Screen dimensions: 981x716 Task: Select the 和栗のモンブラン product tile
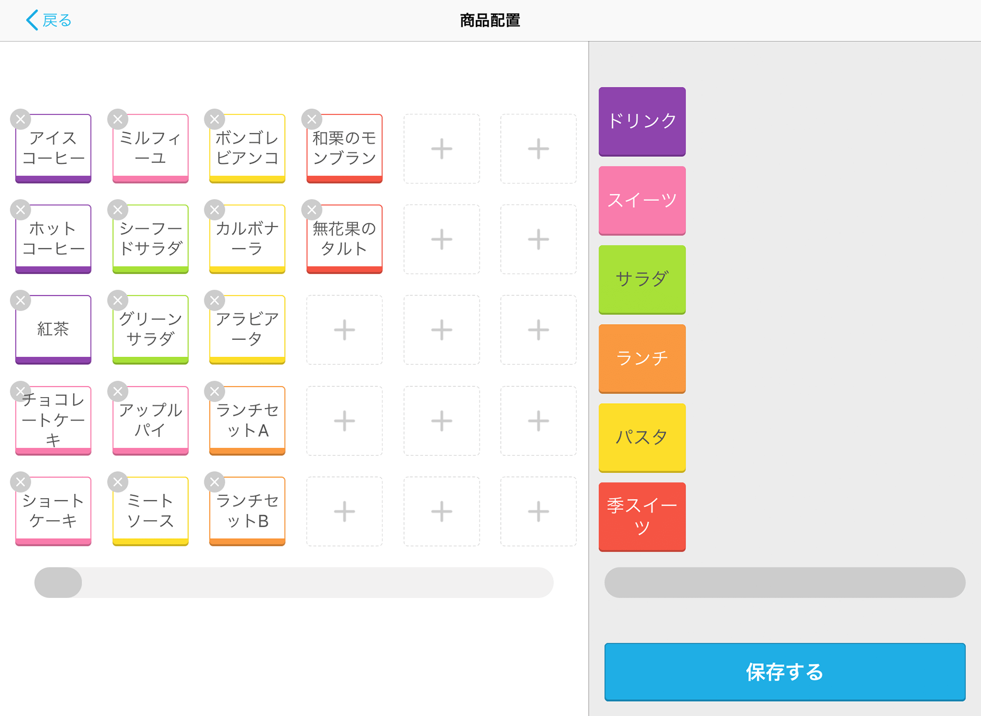click(344, 149)
